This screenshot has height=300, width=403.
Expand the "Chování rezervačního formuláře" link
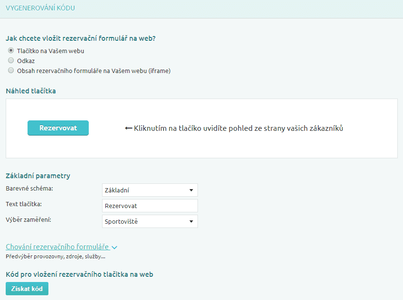pos(57,247)
